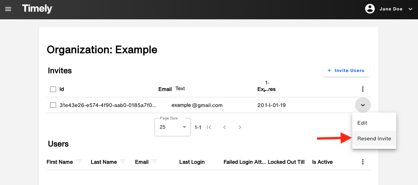This screenshot has height=185, width=418.
Task: Select the checkbox for invite 31e43e26 row
Action: 53,105
